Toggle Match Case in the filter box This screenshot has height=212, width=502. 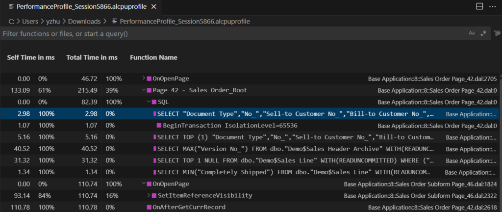click(472, 33)
